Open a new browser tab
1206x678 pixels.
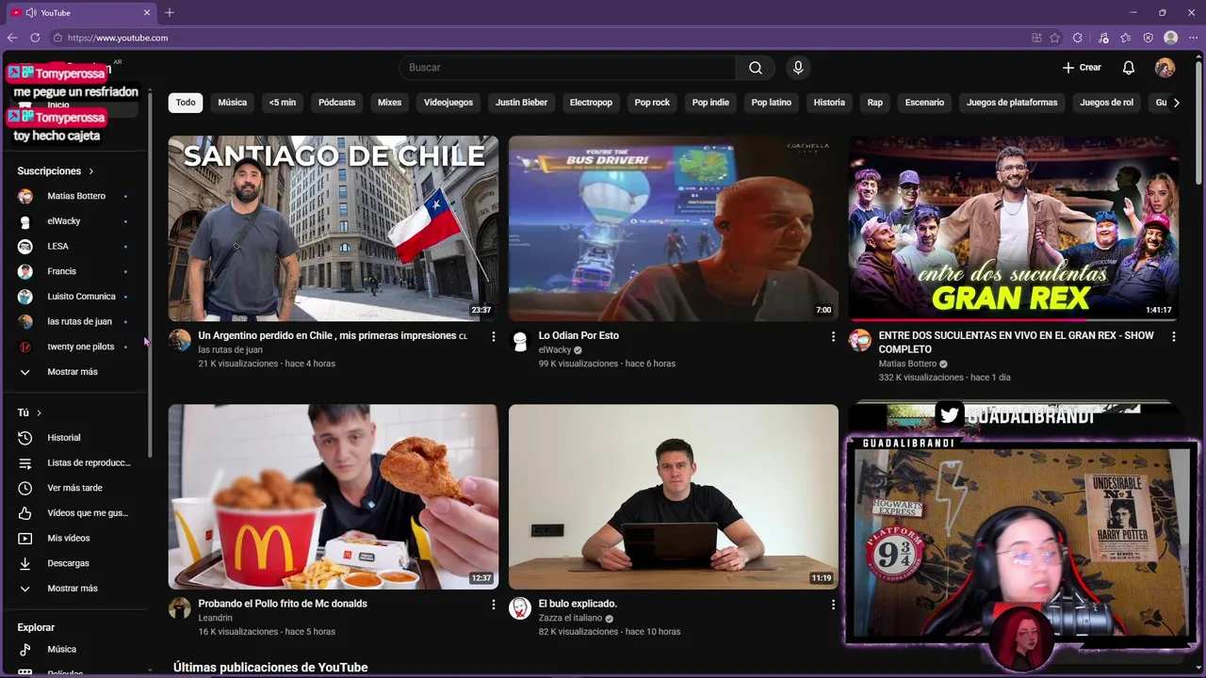170,12
